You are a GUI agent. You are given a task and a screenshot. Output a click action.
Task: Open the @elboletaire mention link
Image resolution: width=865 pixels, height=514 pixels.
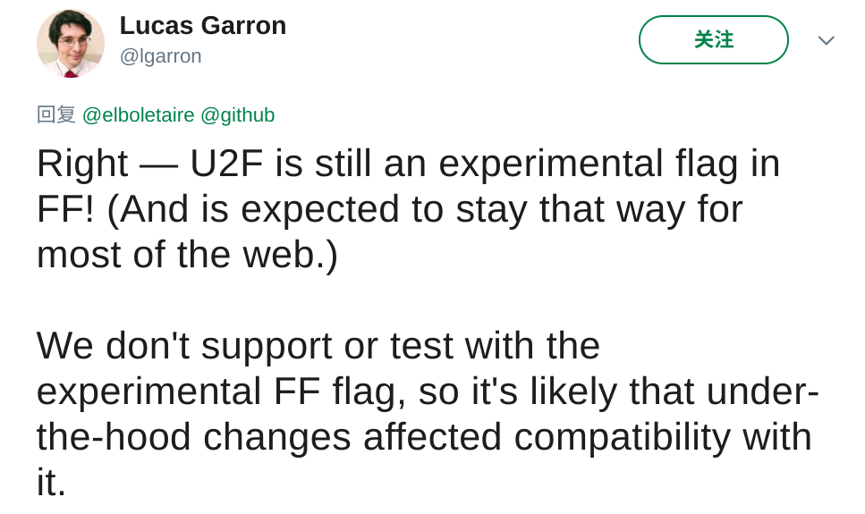pyautogui.click(x=138, y=115)
